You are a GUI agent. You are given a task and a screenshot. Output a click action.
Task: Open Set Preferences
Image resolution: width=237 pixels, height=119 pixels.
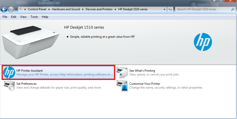(x=26, y=84)
